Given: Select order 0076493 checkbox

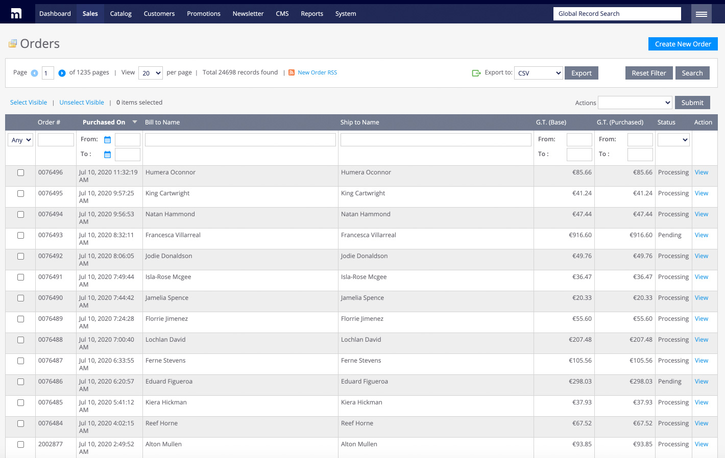Looking at the screenshot, I should (x=21, y=236).
